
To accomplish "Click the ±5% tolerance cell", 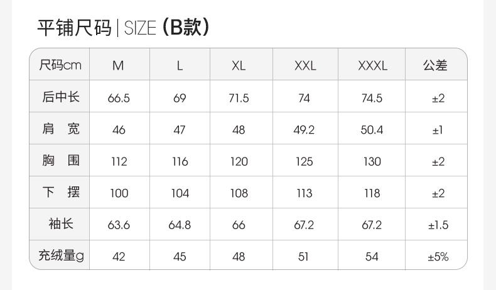I will pos(438,257).
